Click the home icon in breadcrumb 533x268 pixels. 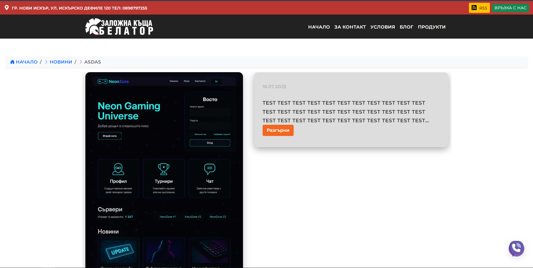[12, 62]
